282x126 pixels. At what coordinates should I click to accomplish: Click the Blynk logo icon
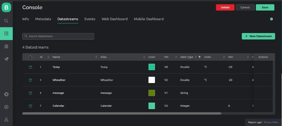point(6,7)
